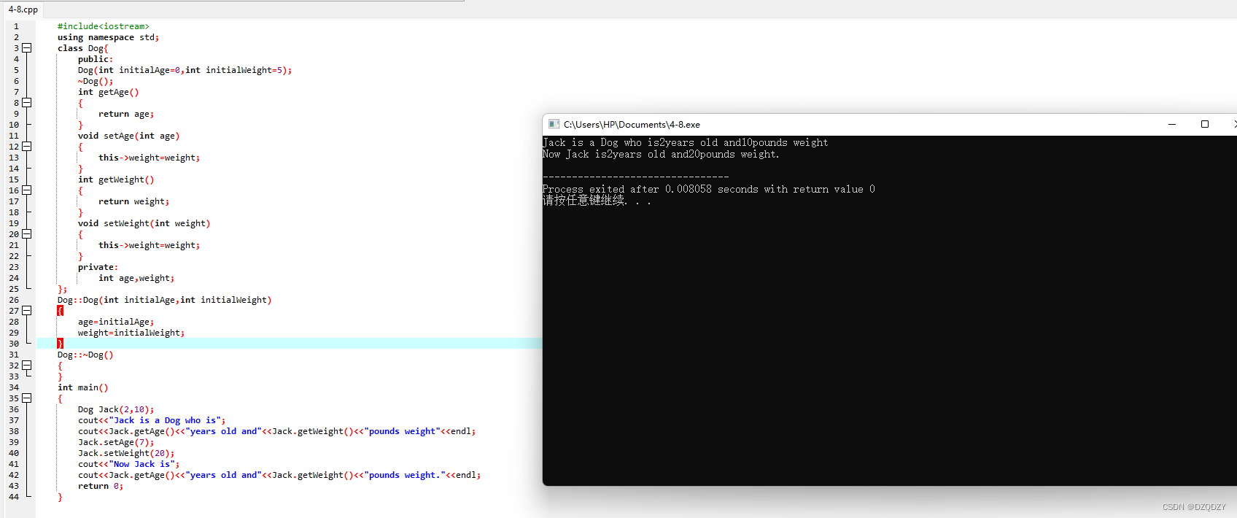
Task: Click the console window application icon
Action: pos(554,124)
